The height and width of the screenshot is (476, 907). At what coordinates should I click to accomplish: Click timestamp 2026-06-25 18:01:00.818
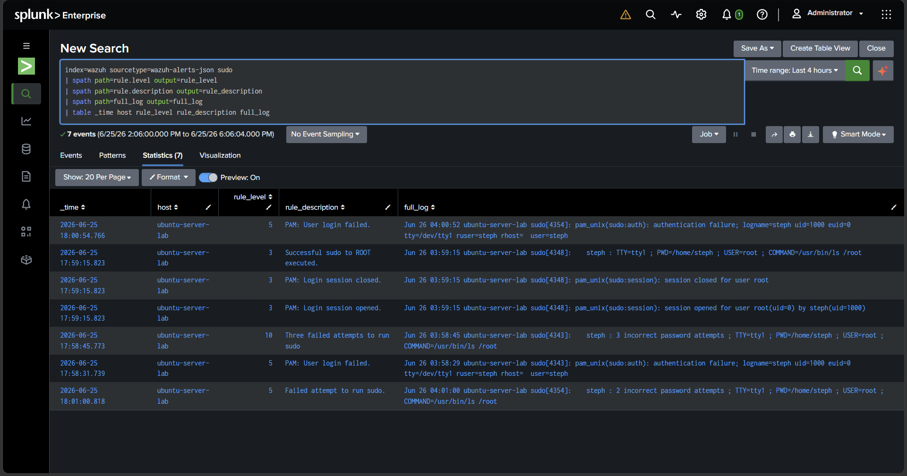pos(83,396)
